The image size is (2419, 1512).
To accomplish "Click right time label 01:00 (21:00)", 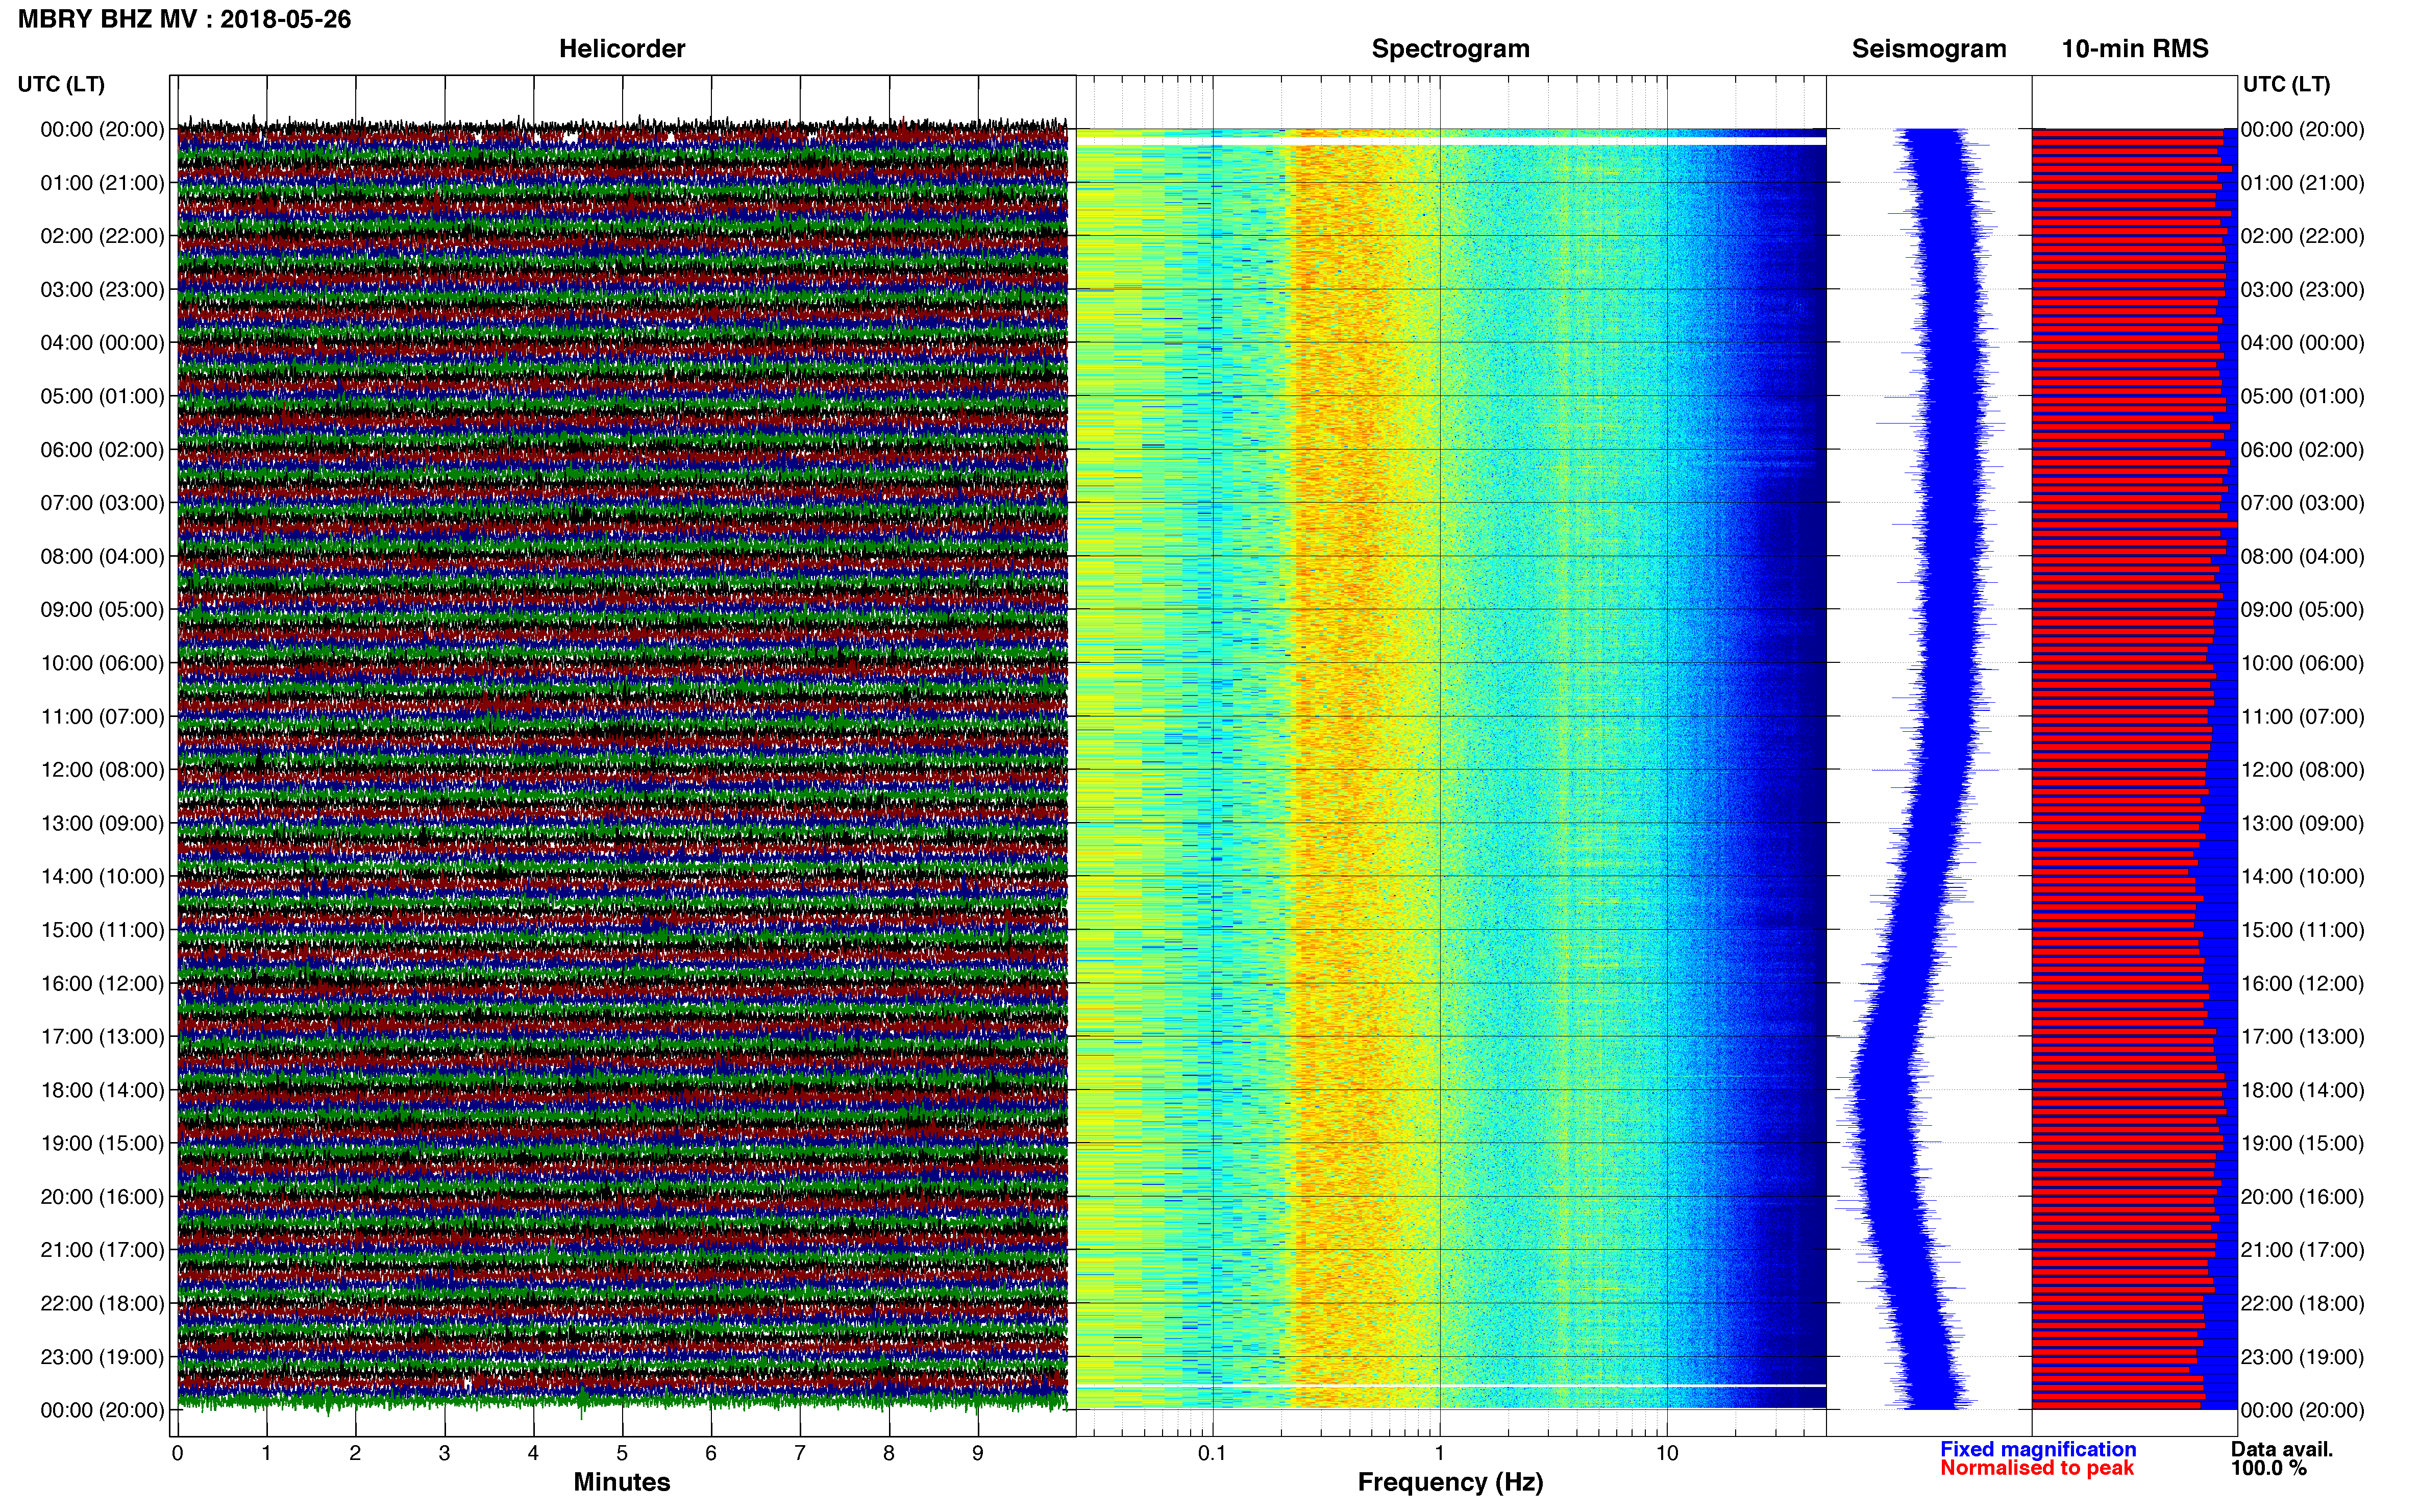I will click(x=2302, y=183).
